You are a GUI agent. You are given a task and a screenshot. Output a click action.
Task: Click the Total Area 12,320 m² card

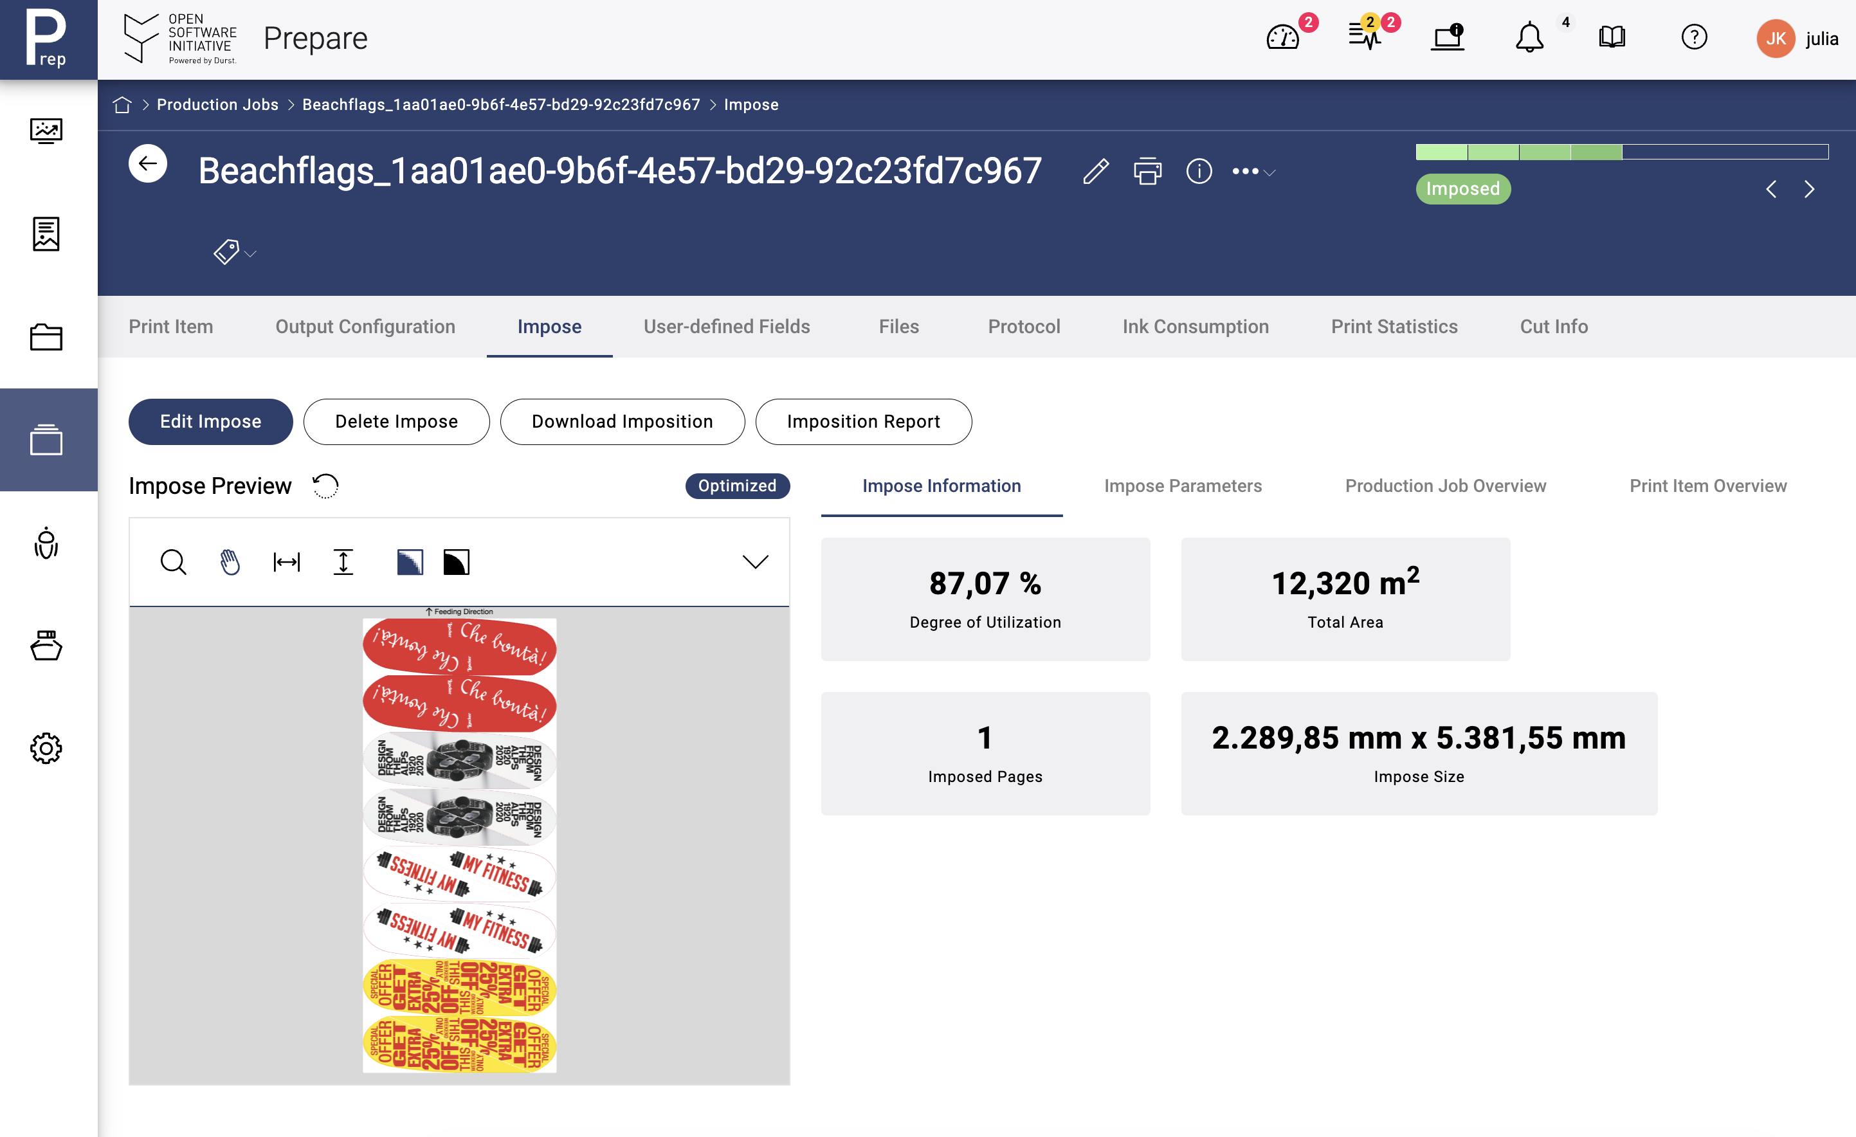pyautogui.click(x=1345, y=599)
